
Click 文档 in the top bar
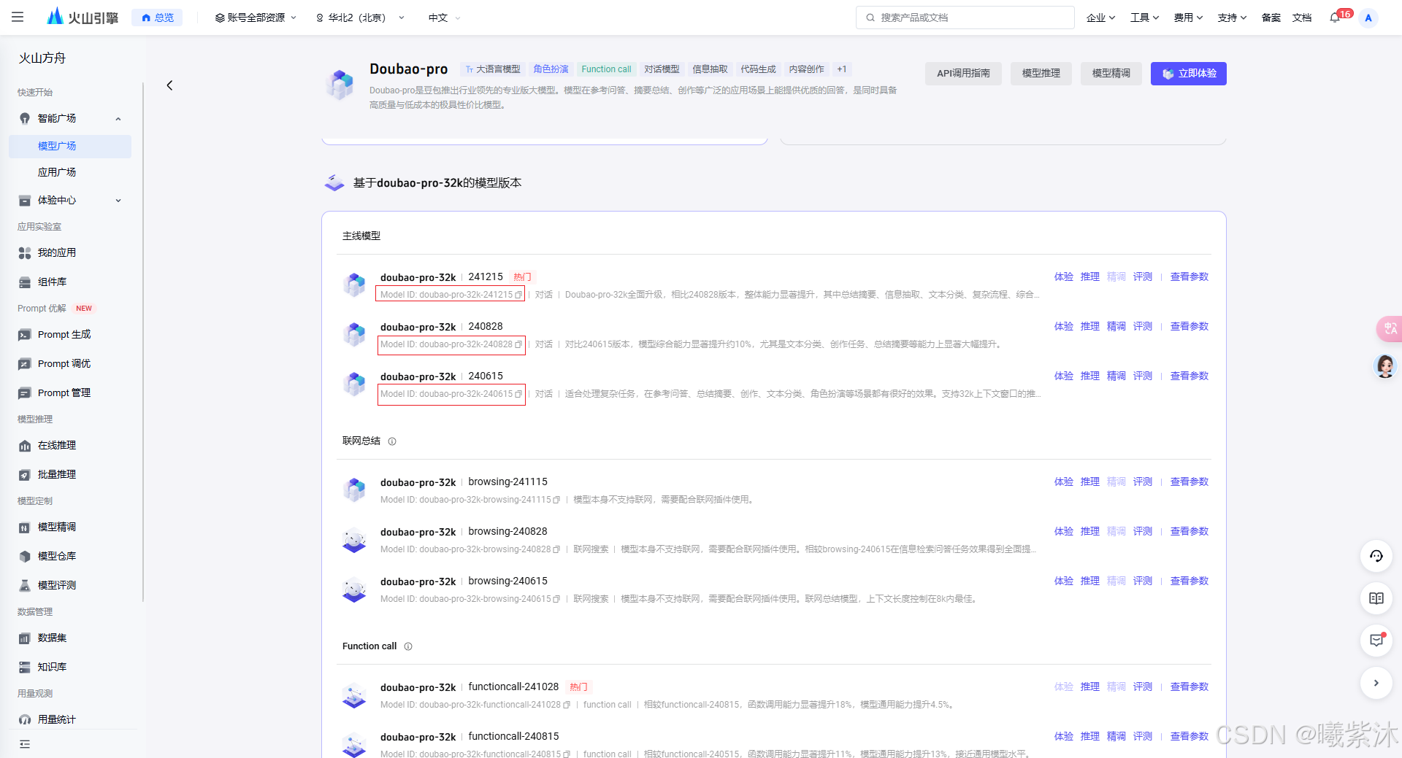pos(1301,18)
